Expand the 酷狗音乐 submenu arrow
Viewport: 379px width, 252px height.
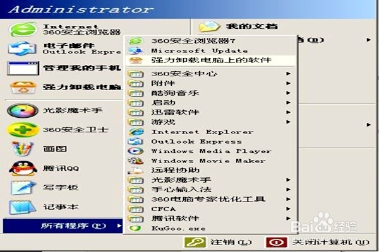coord(288,93)
